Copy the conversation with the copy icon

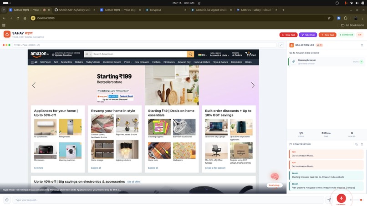tap(357, 144)
